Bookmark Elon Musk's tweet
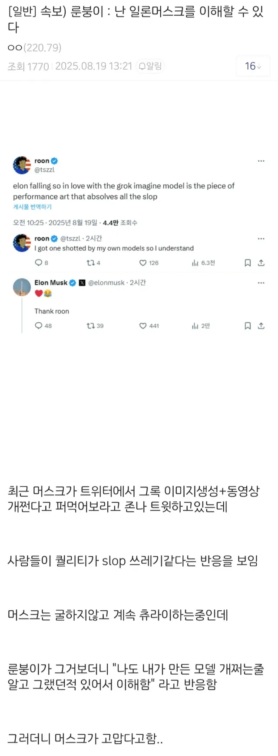 tap(248, 326)
